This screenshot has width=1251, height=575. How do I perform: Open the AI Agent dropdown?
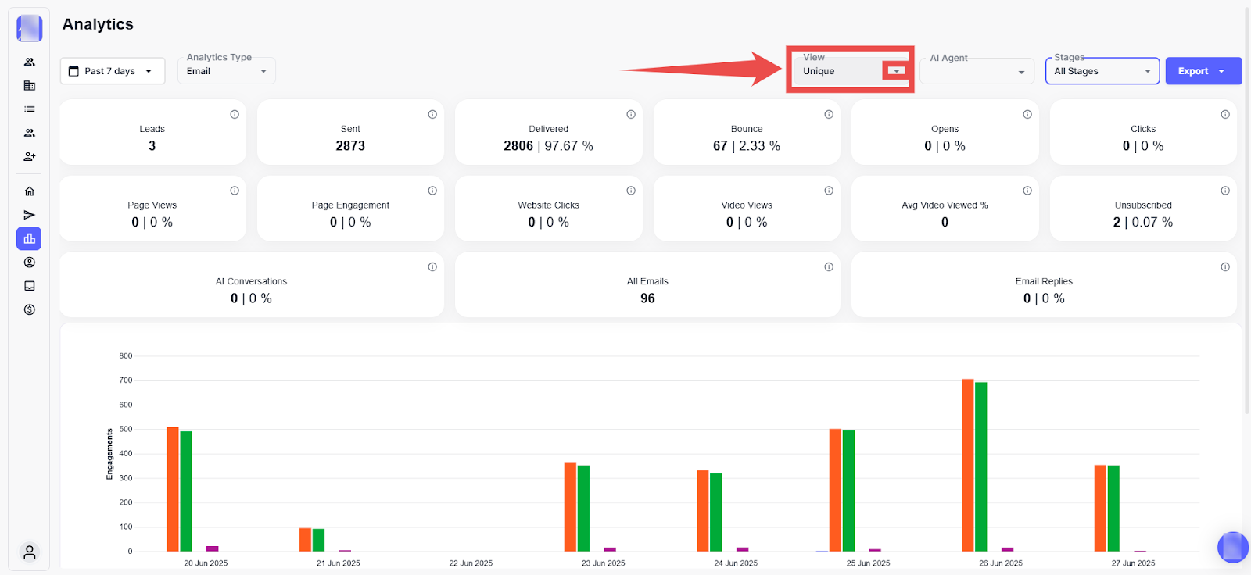pyautogui.click(x=977, y=71)
